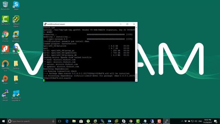Open the VMware vSphere taskbar icon
220x124 pixels.
117,121
